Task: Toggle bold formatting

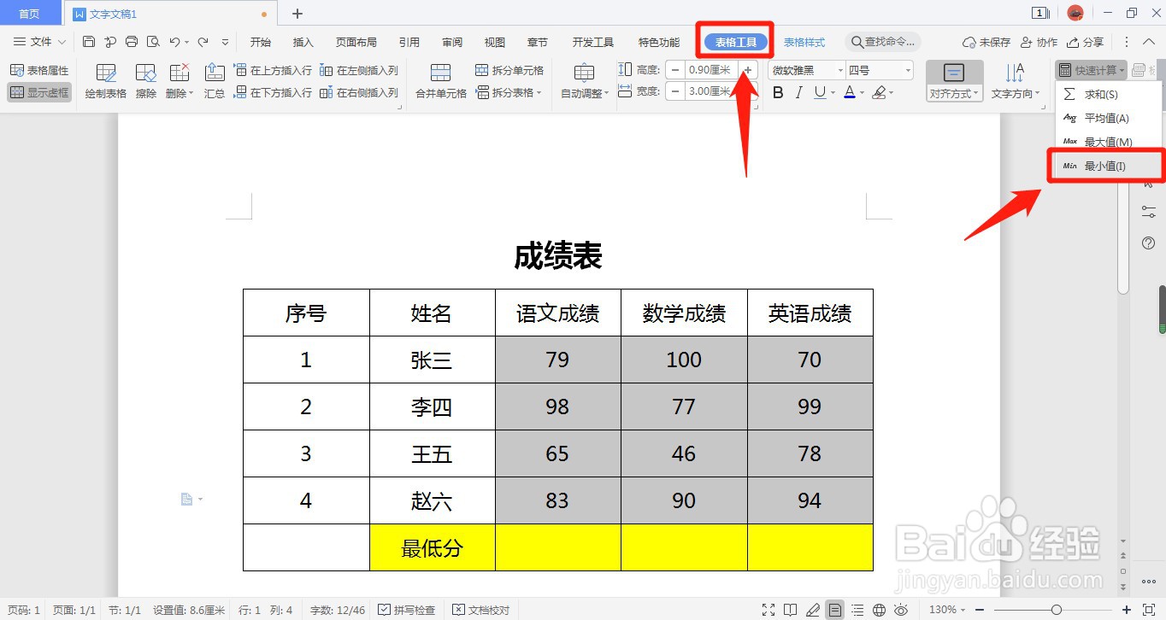Action: click(777, 92)
